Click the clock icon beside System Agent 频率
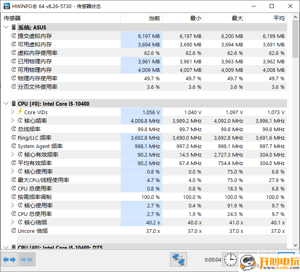300x272 pixels. [14, 146]
